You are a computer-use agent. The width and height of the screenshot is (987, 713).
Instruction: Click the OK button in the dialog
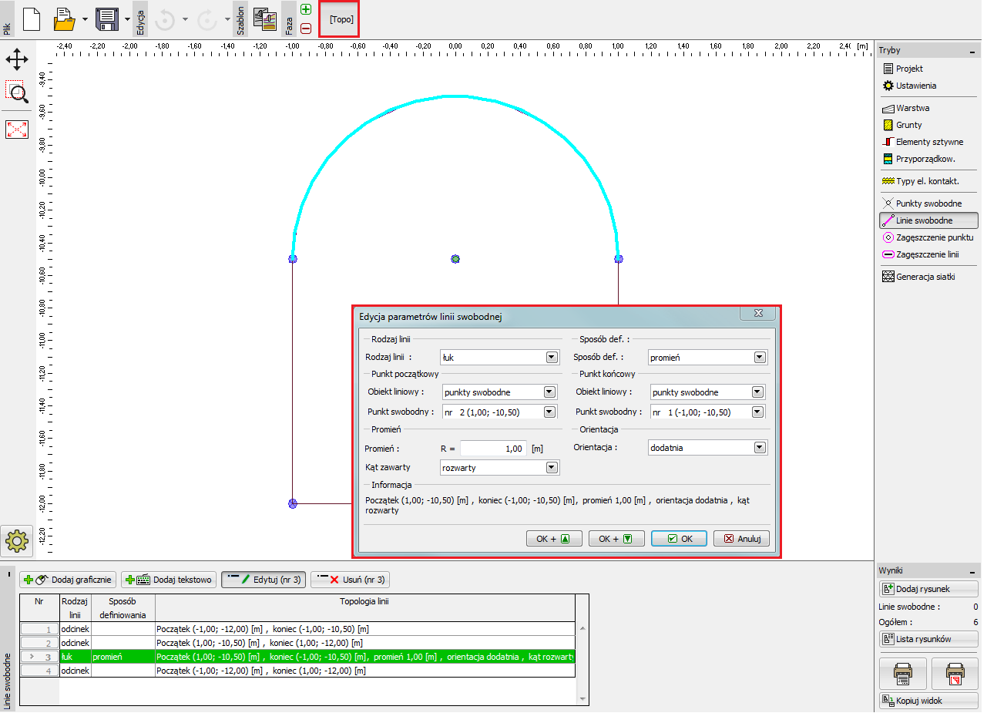679,539
